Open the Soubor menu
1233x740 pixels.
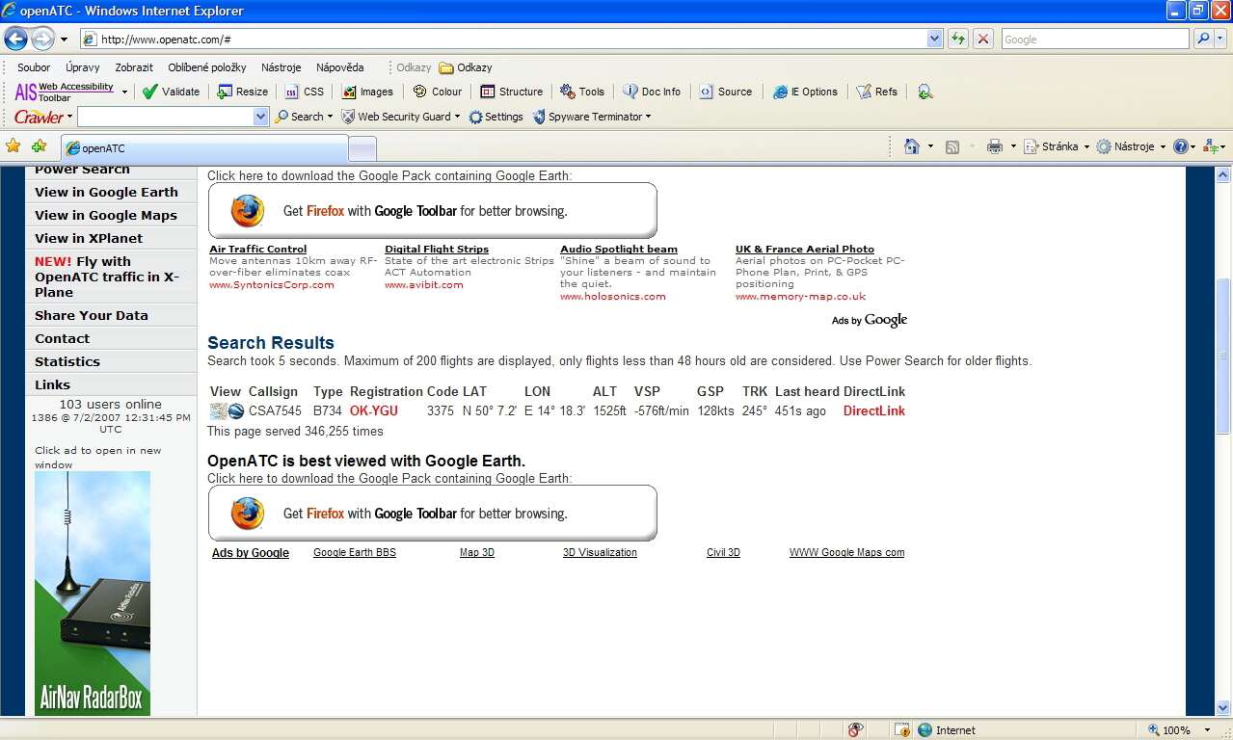click(34, 67)
